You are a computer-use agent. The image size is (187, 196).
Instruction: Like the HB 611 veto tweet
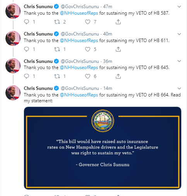[x=87, y=49]
